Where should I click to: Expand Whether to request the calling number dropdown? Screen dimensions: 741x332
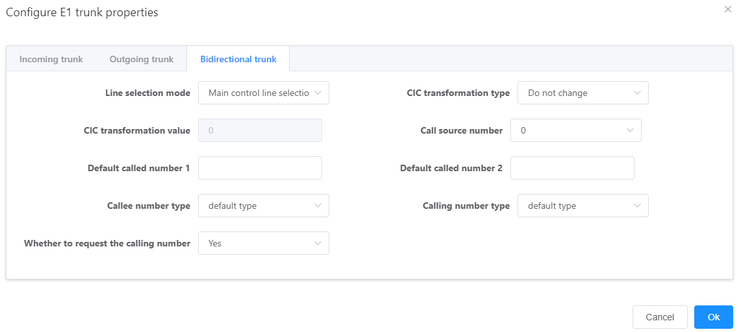(263, 244)
